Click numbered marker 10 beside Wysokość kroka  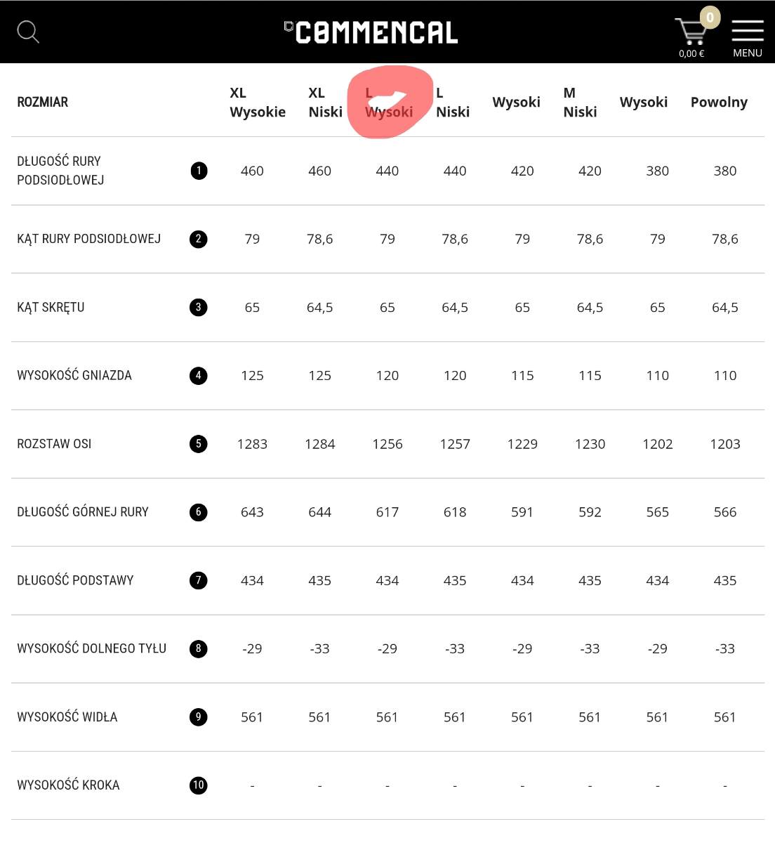tap(199, 785)
